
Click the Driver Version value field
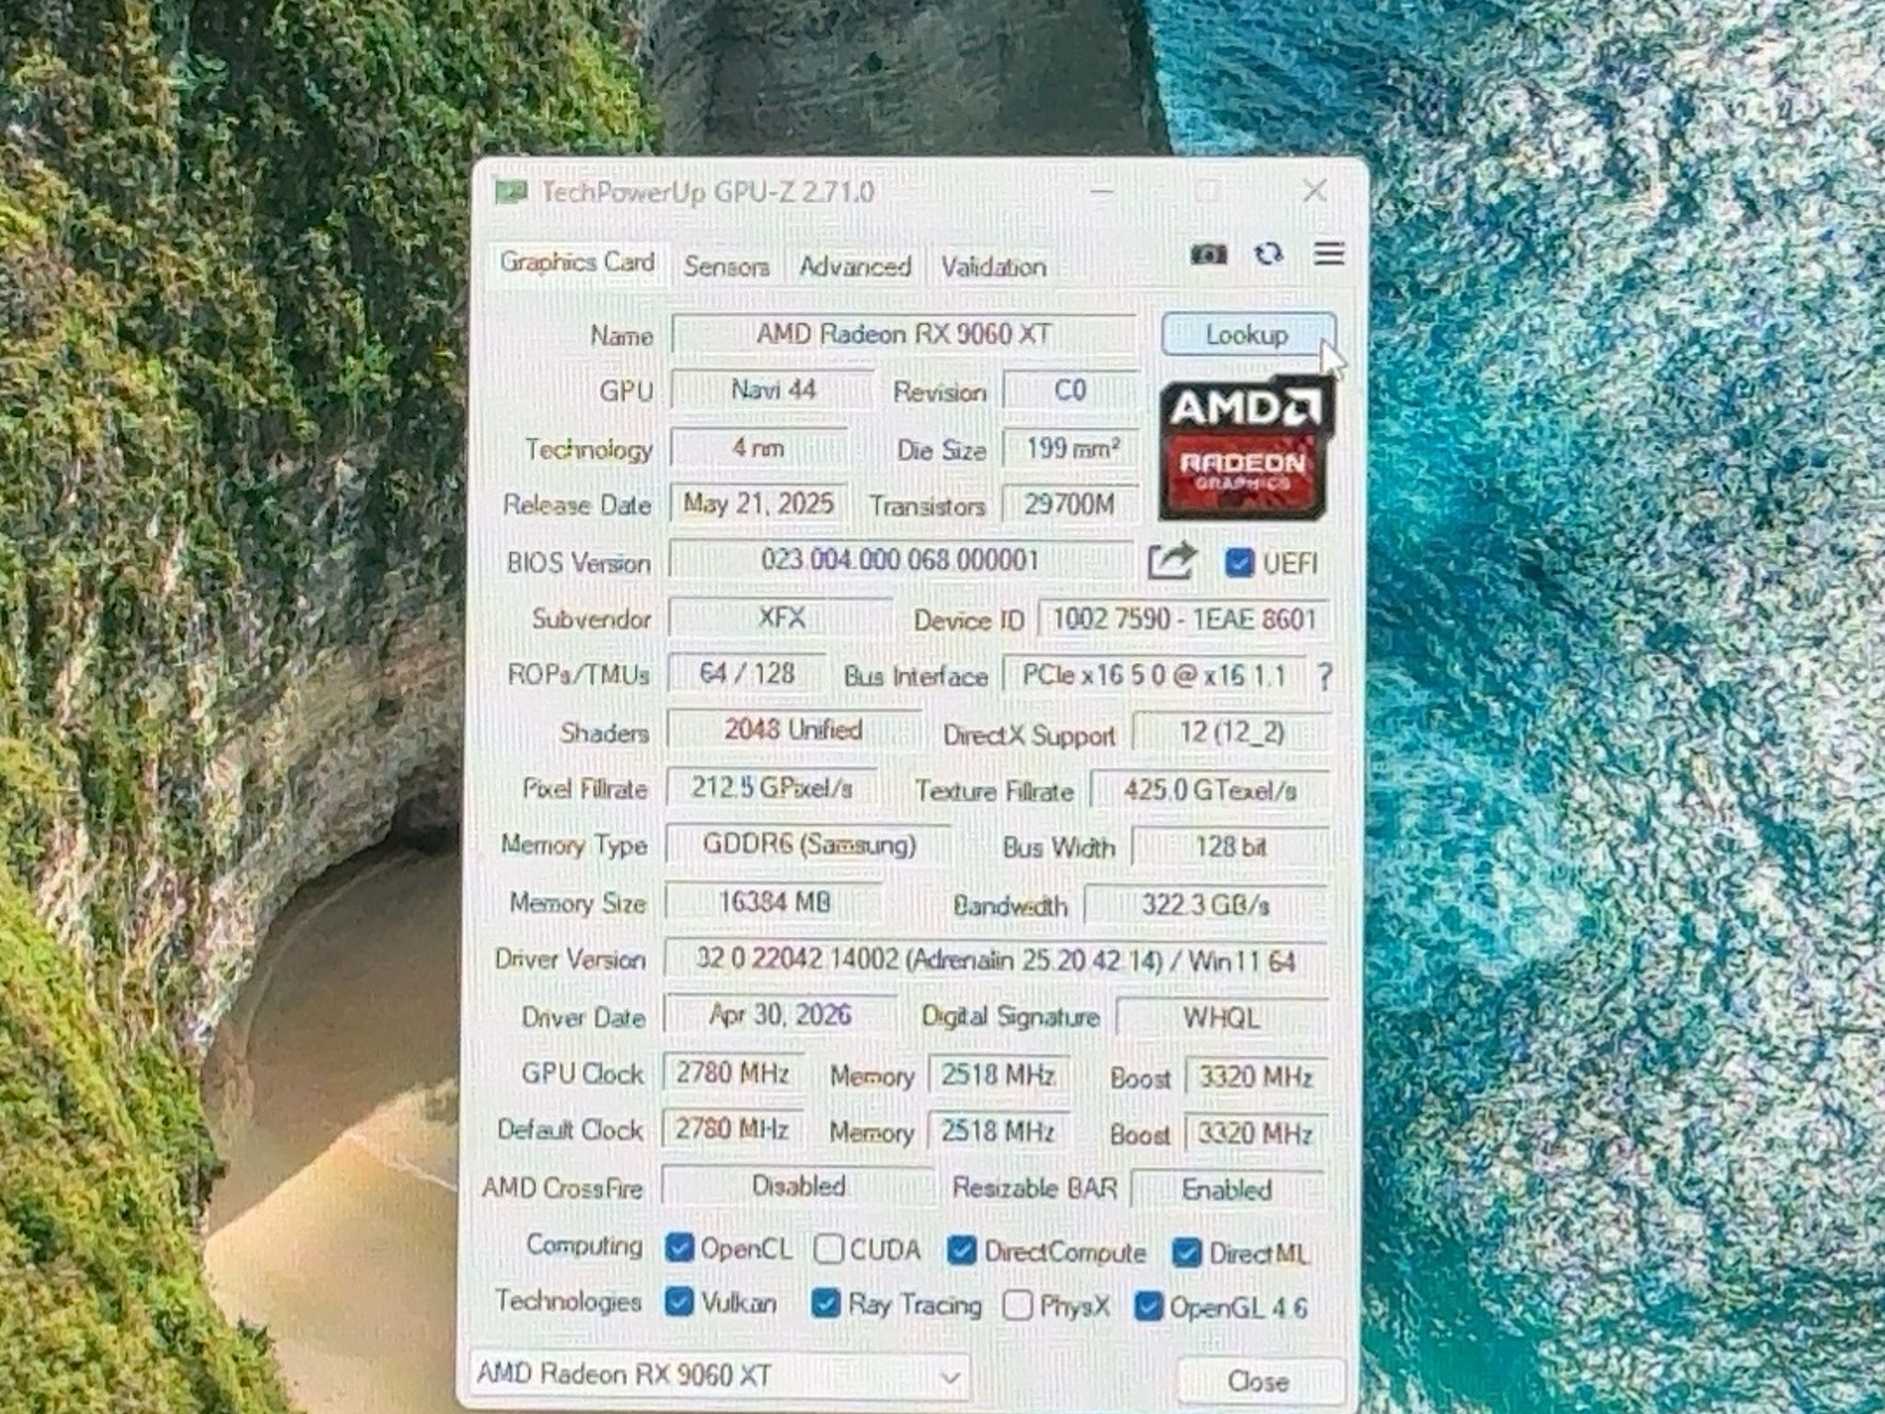[995, 961]
